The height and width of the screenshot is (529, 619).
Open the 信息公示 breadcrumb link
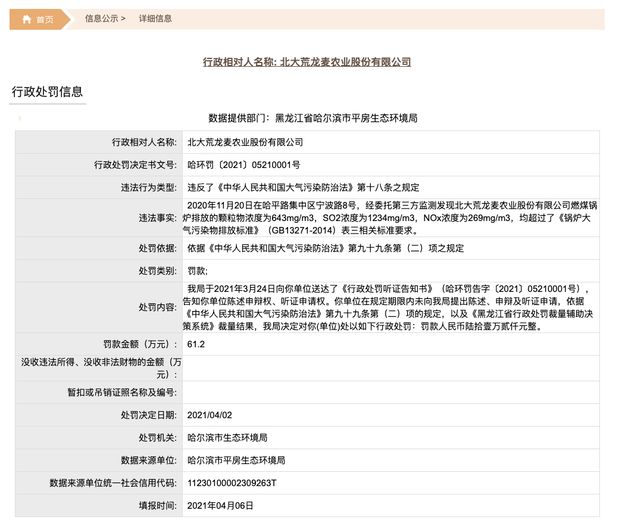pos(105,18)
